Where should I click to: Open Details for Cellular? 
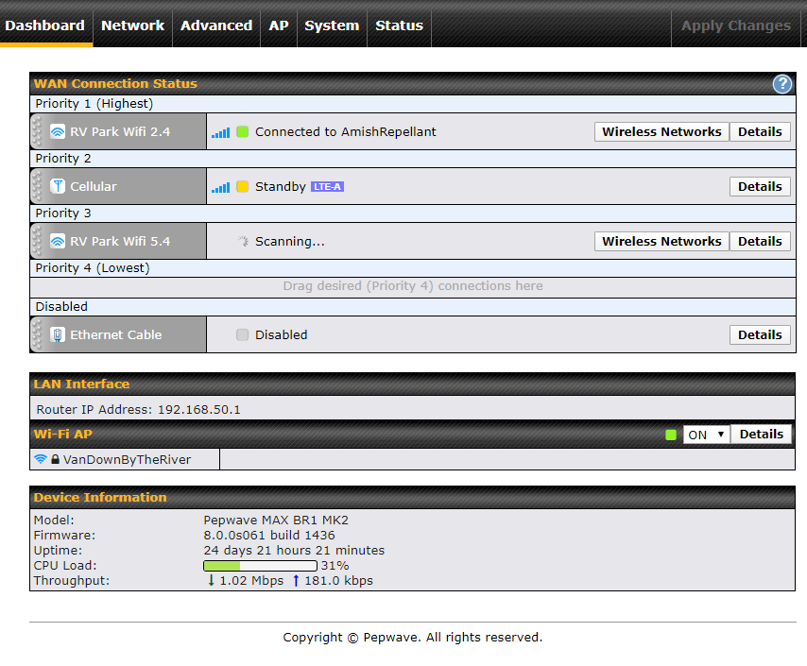[x=760, y=186]
